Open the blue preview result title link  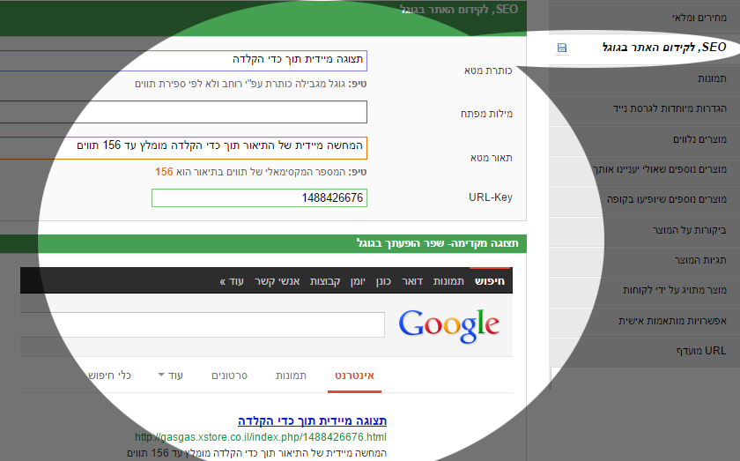pos(312,420)
